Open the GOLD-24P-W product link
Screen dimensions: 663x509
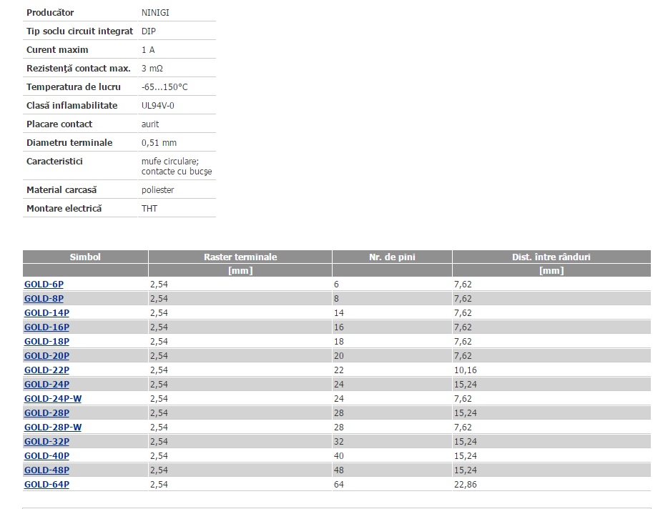pos(53,398)
